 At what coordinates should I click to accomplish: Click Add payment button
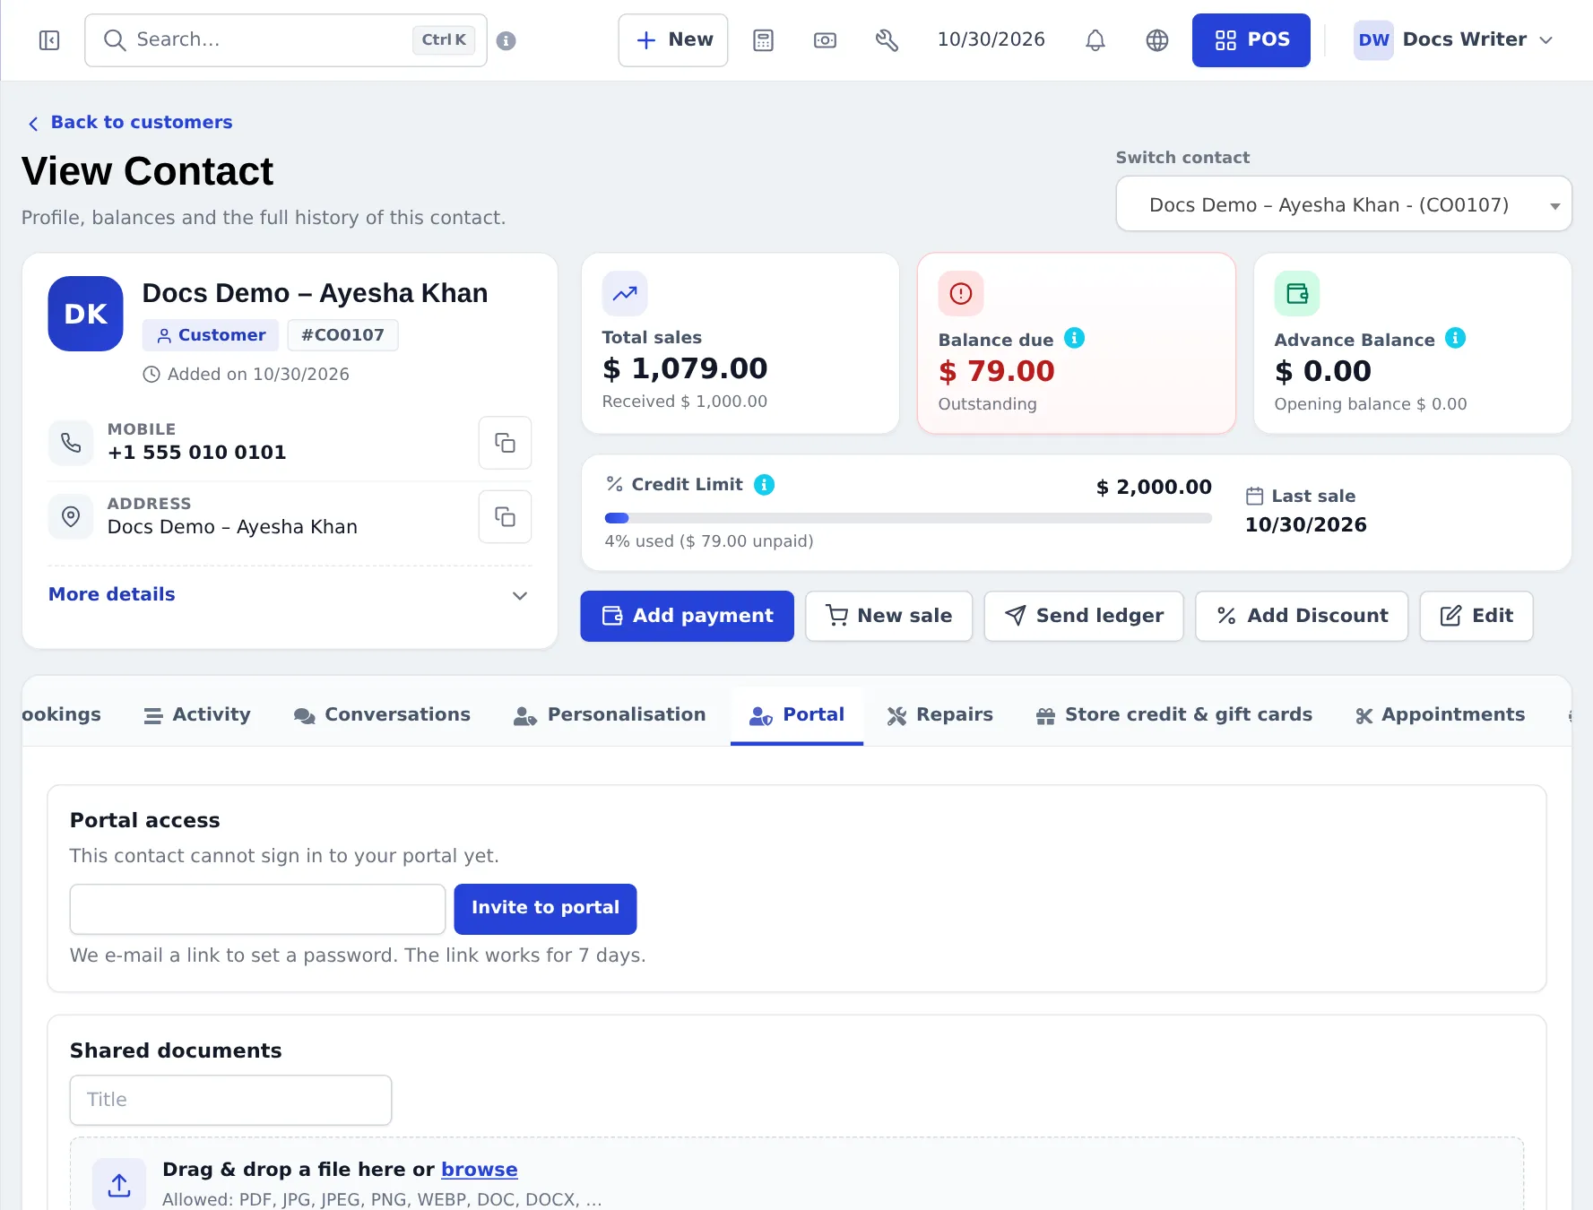coord(687,616)
